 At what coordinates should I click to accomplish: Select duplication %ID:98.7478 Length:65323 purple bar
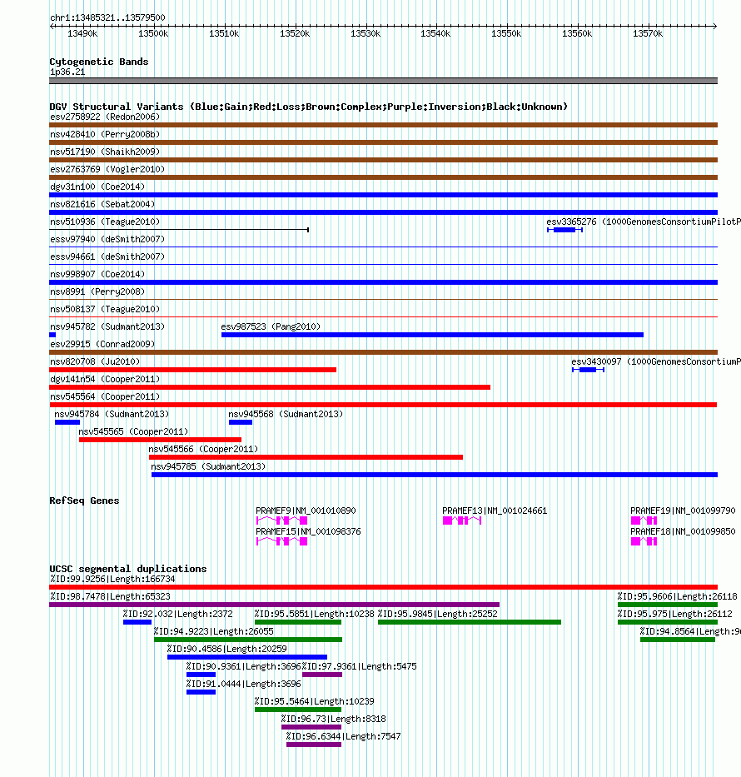(275, 605)
